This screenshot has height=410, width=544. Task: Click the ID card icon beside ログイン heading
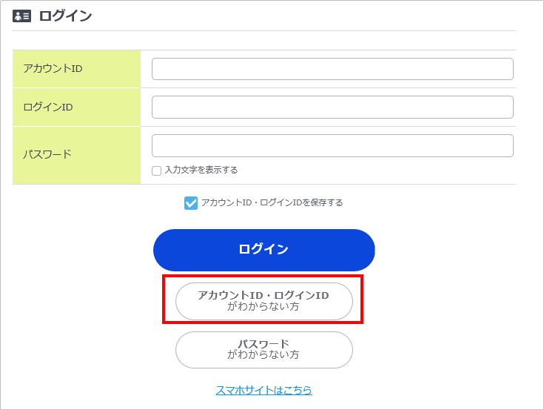[x=21, y=16]
